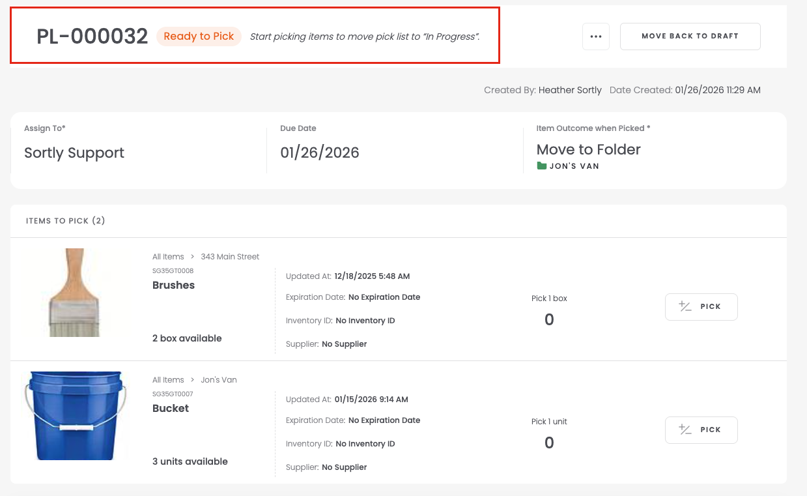Open the Due Date field showing 01/26/2026
The image size is (807, 496).
[x=319, y=153]
